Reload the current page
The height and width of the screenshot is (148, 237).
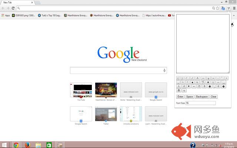[13, 8]
